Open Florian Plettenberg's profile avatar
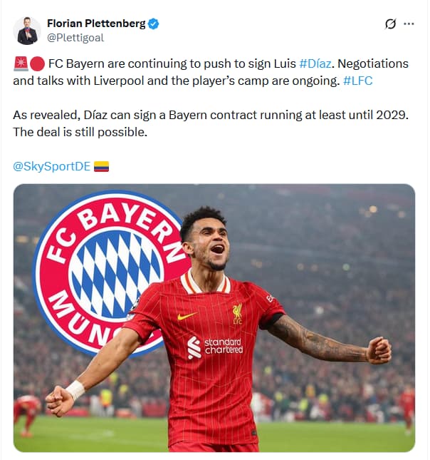This screenshot has height=460, width=430. pyautogui.click(x=27, y=31)
